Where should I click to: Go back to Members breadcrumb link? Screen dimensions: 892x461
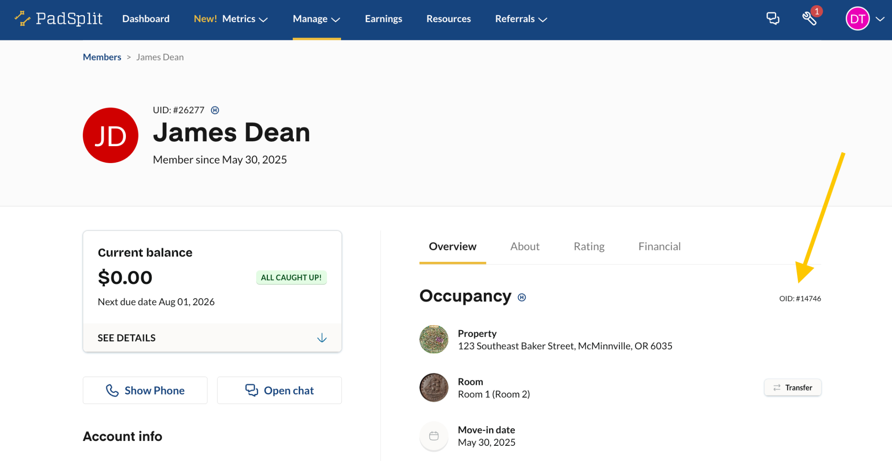tap(102, 57)
